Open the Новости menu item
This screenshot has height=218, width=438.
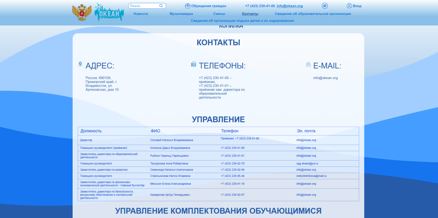(x=141, y=14)
